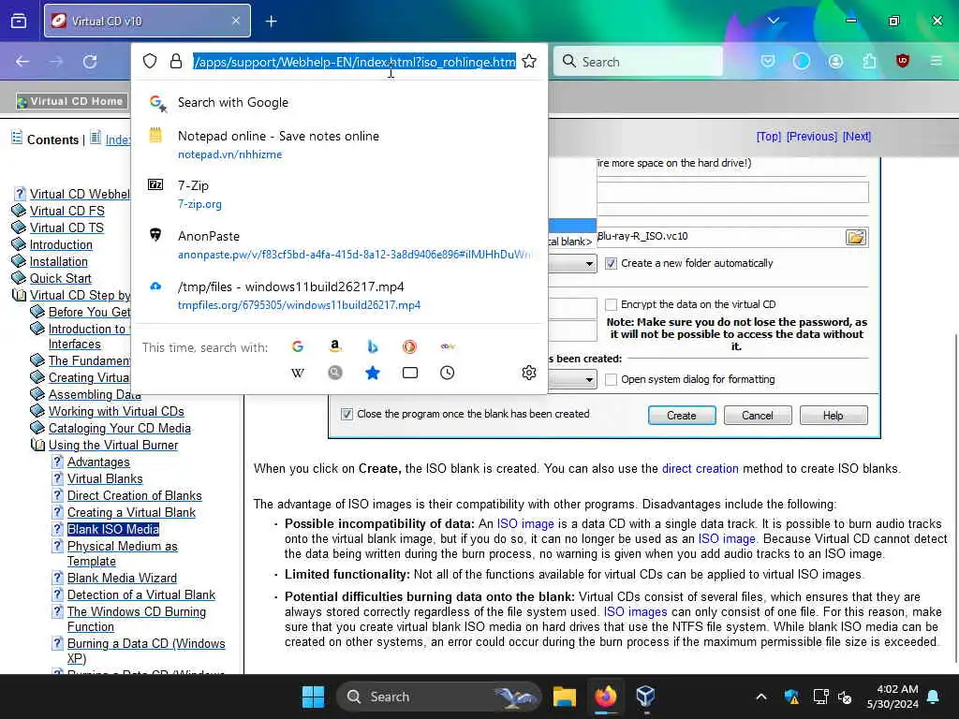Select the Contents tab in help pane
Image resolution: width=959 pixels, height=719 pixels.
pyautogui.click(x=52, y=140)
